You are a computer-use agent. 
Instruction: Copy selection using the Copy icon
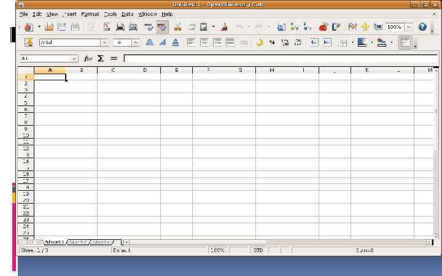191,27
